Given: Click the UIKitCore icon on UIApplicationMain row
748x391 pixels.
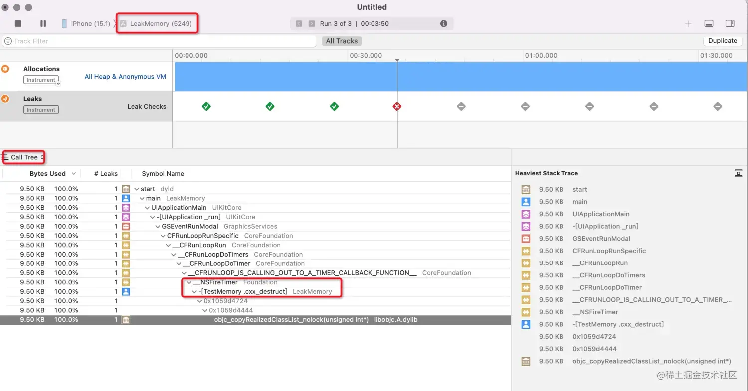Looking at the screenshot, I should [x=126, y=208].
